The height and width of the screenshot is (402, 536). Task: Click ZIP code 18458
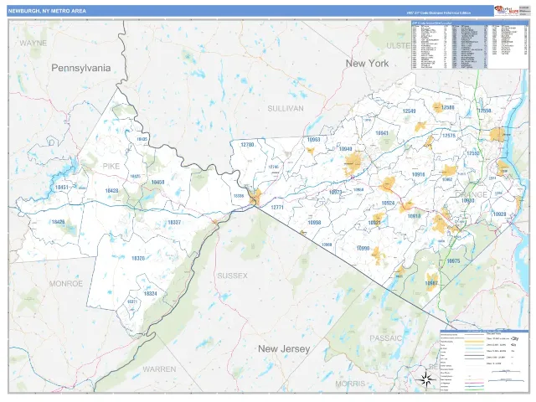(x=158, y=183)
